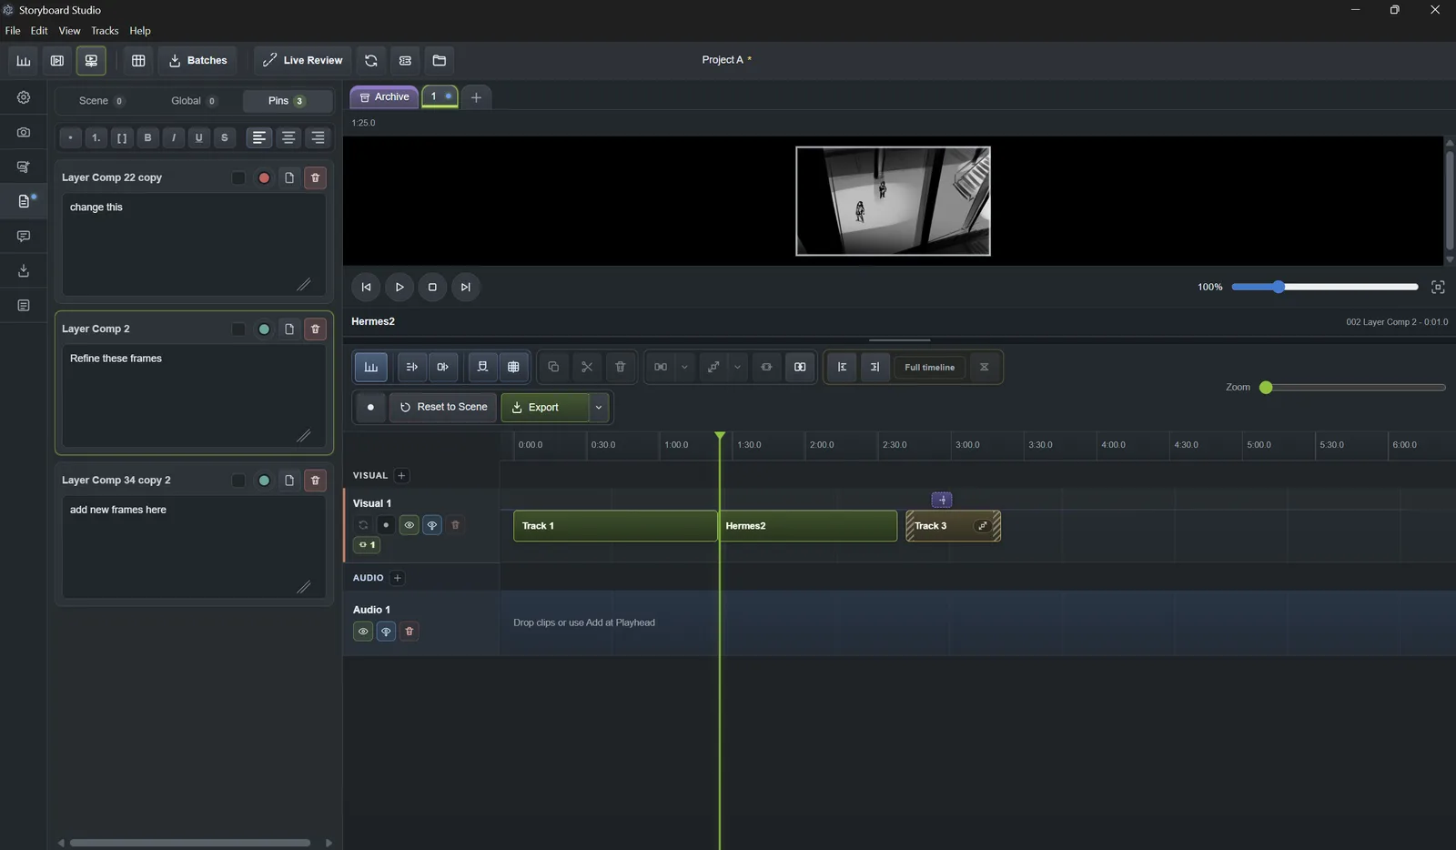
Task: Click the 'Refine these frames' note text field
Action: click(x=194, y=396)
